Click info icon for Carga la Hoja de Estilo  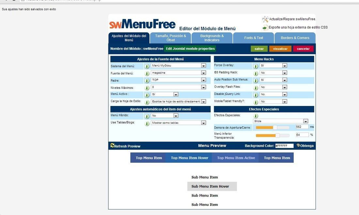click(x=147, y=102)
